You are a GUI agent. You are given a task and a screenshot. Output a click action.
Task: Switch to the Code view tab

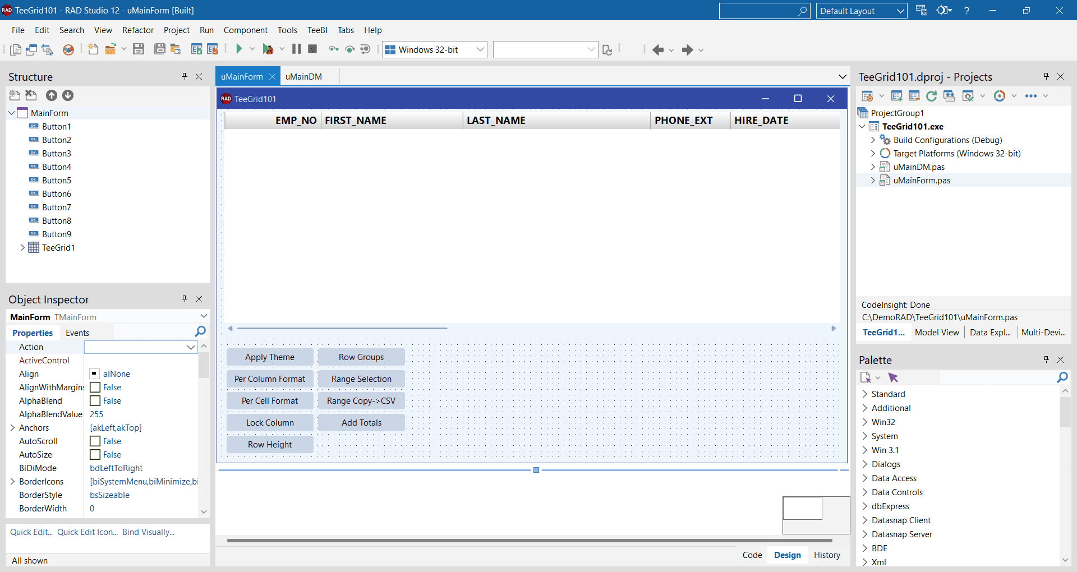click(x=752, y=555)
